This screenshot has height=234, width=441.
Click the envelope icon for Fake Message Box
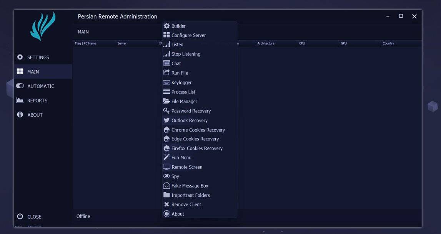pos(166,185)
